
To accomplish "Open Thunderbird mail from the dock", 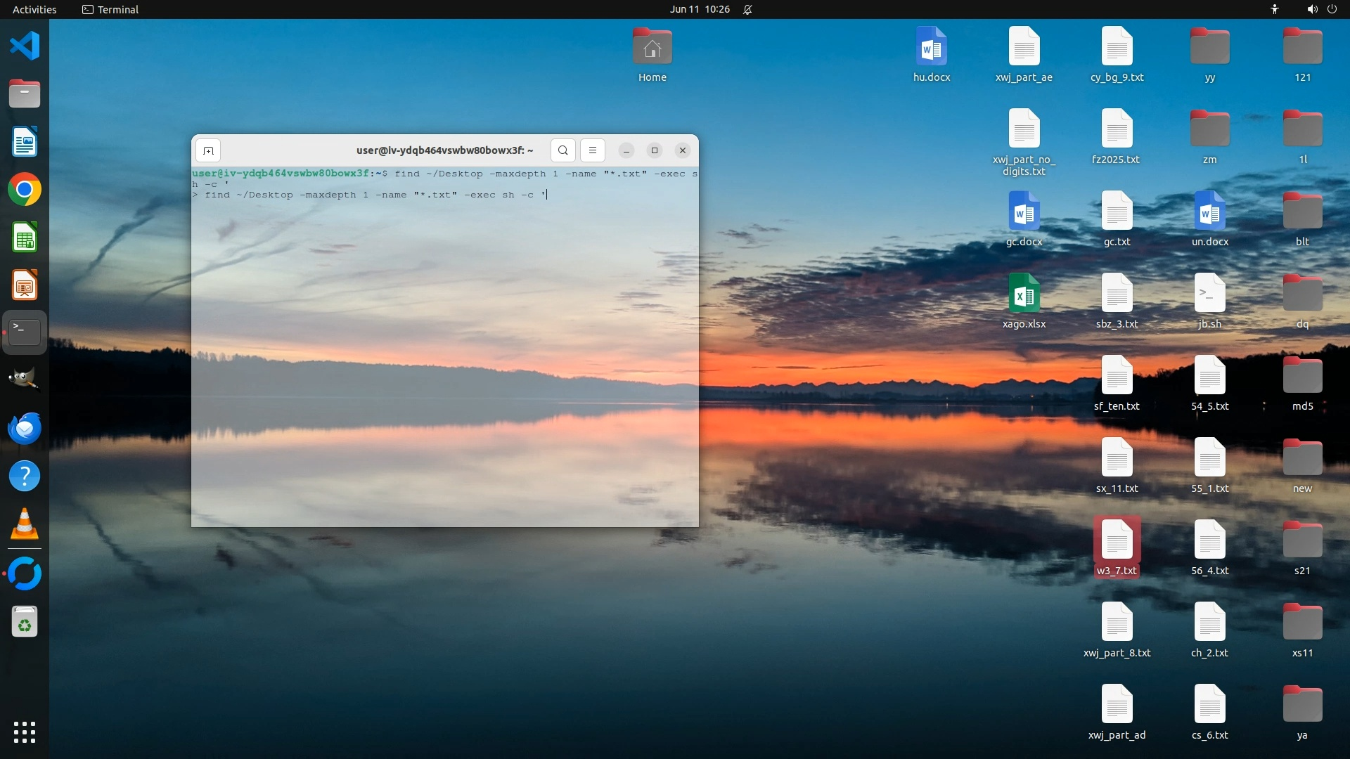I will click(x=25, y=428).
